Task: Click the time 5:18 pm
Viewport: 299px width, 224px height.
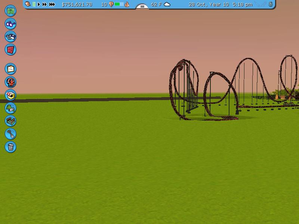Action: (242, 4)
